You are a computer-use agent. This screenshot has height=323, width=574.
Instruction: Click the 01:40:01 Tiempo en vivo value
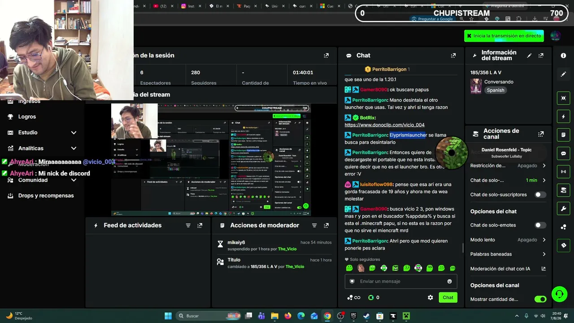pyautogui.click(x=303, y=72)
